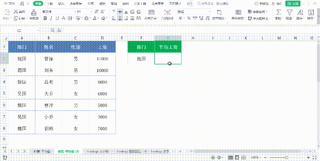320x161 pixels.
Task: Open the File menu
Action: pyautogui.click(x=9, y=4)
